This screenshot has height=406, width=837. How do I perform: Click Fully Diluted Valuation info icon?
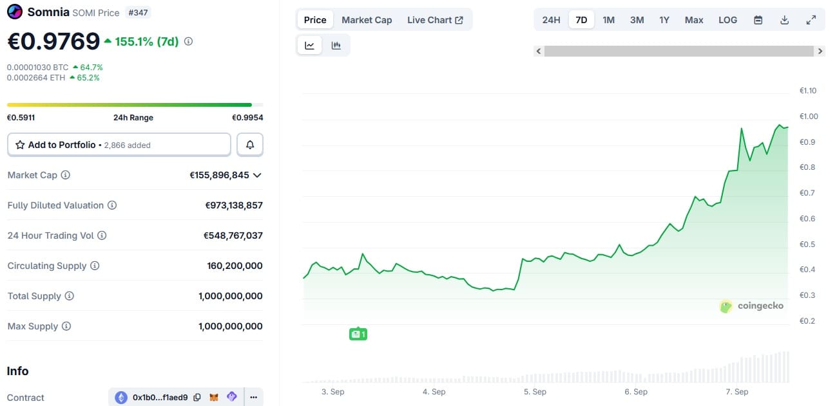112,205
